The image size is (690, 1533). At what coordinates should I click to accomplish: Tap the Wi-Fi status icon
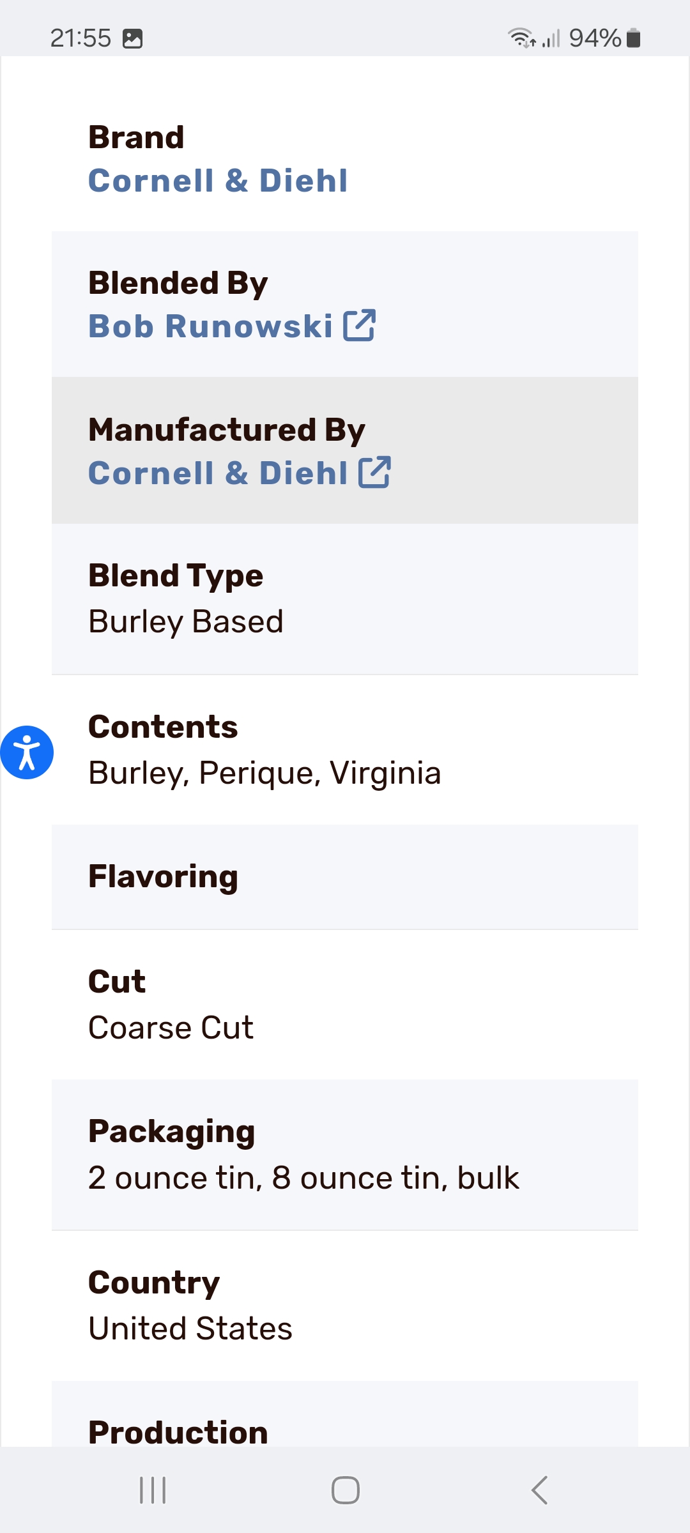(521, 38)
